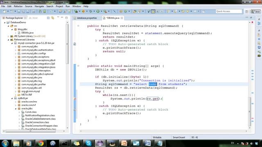
Task: Open the File menu
Action: point(3,7)
